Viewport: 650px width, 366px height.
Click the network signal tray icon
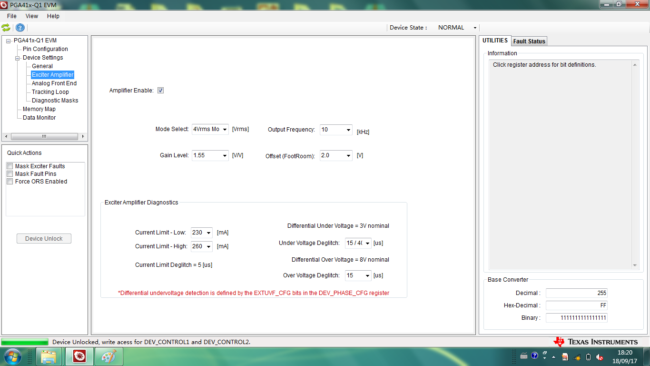tap(577, 356)
